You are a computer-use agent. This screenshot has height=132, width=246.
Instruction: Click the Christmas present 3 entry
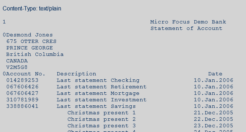coord(101,126)
